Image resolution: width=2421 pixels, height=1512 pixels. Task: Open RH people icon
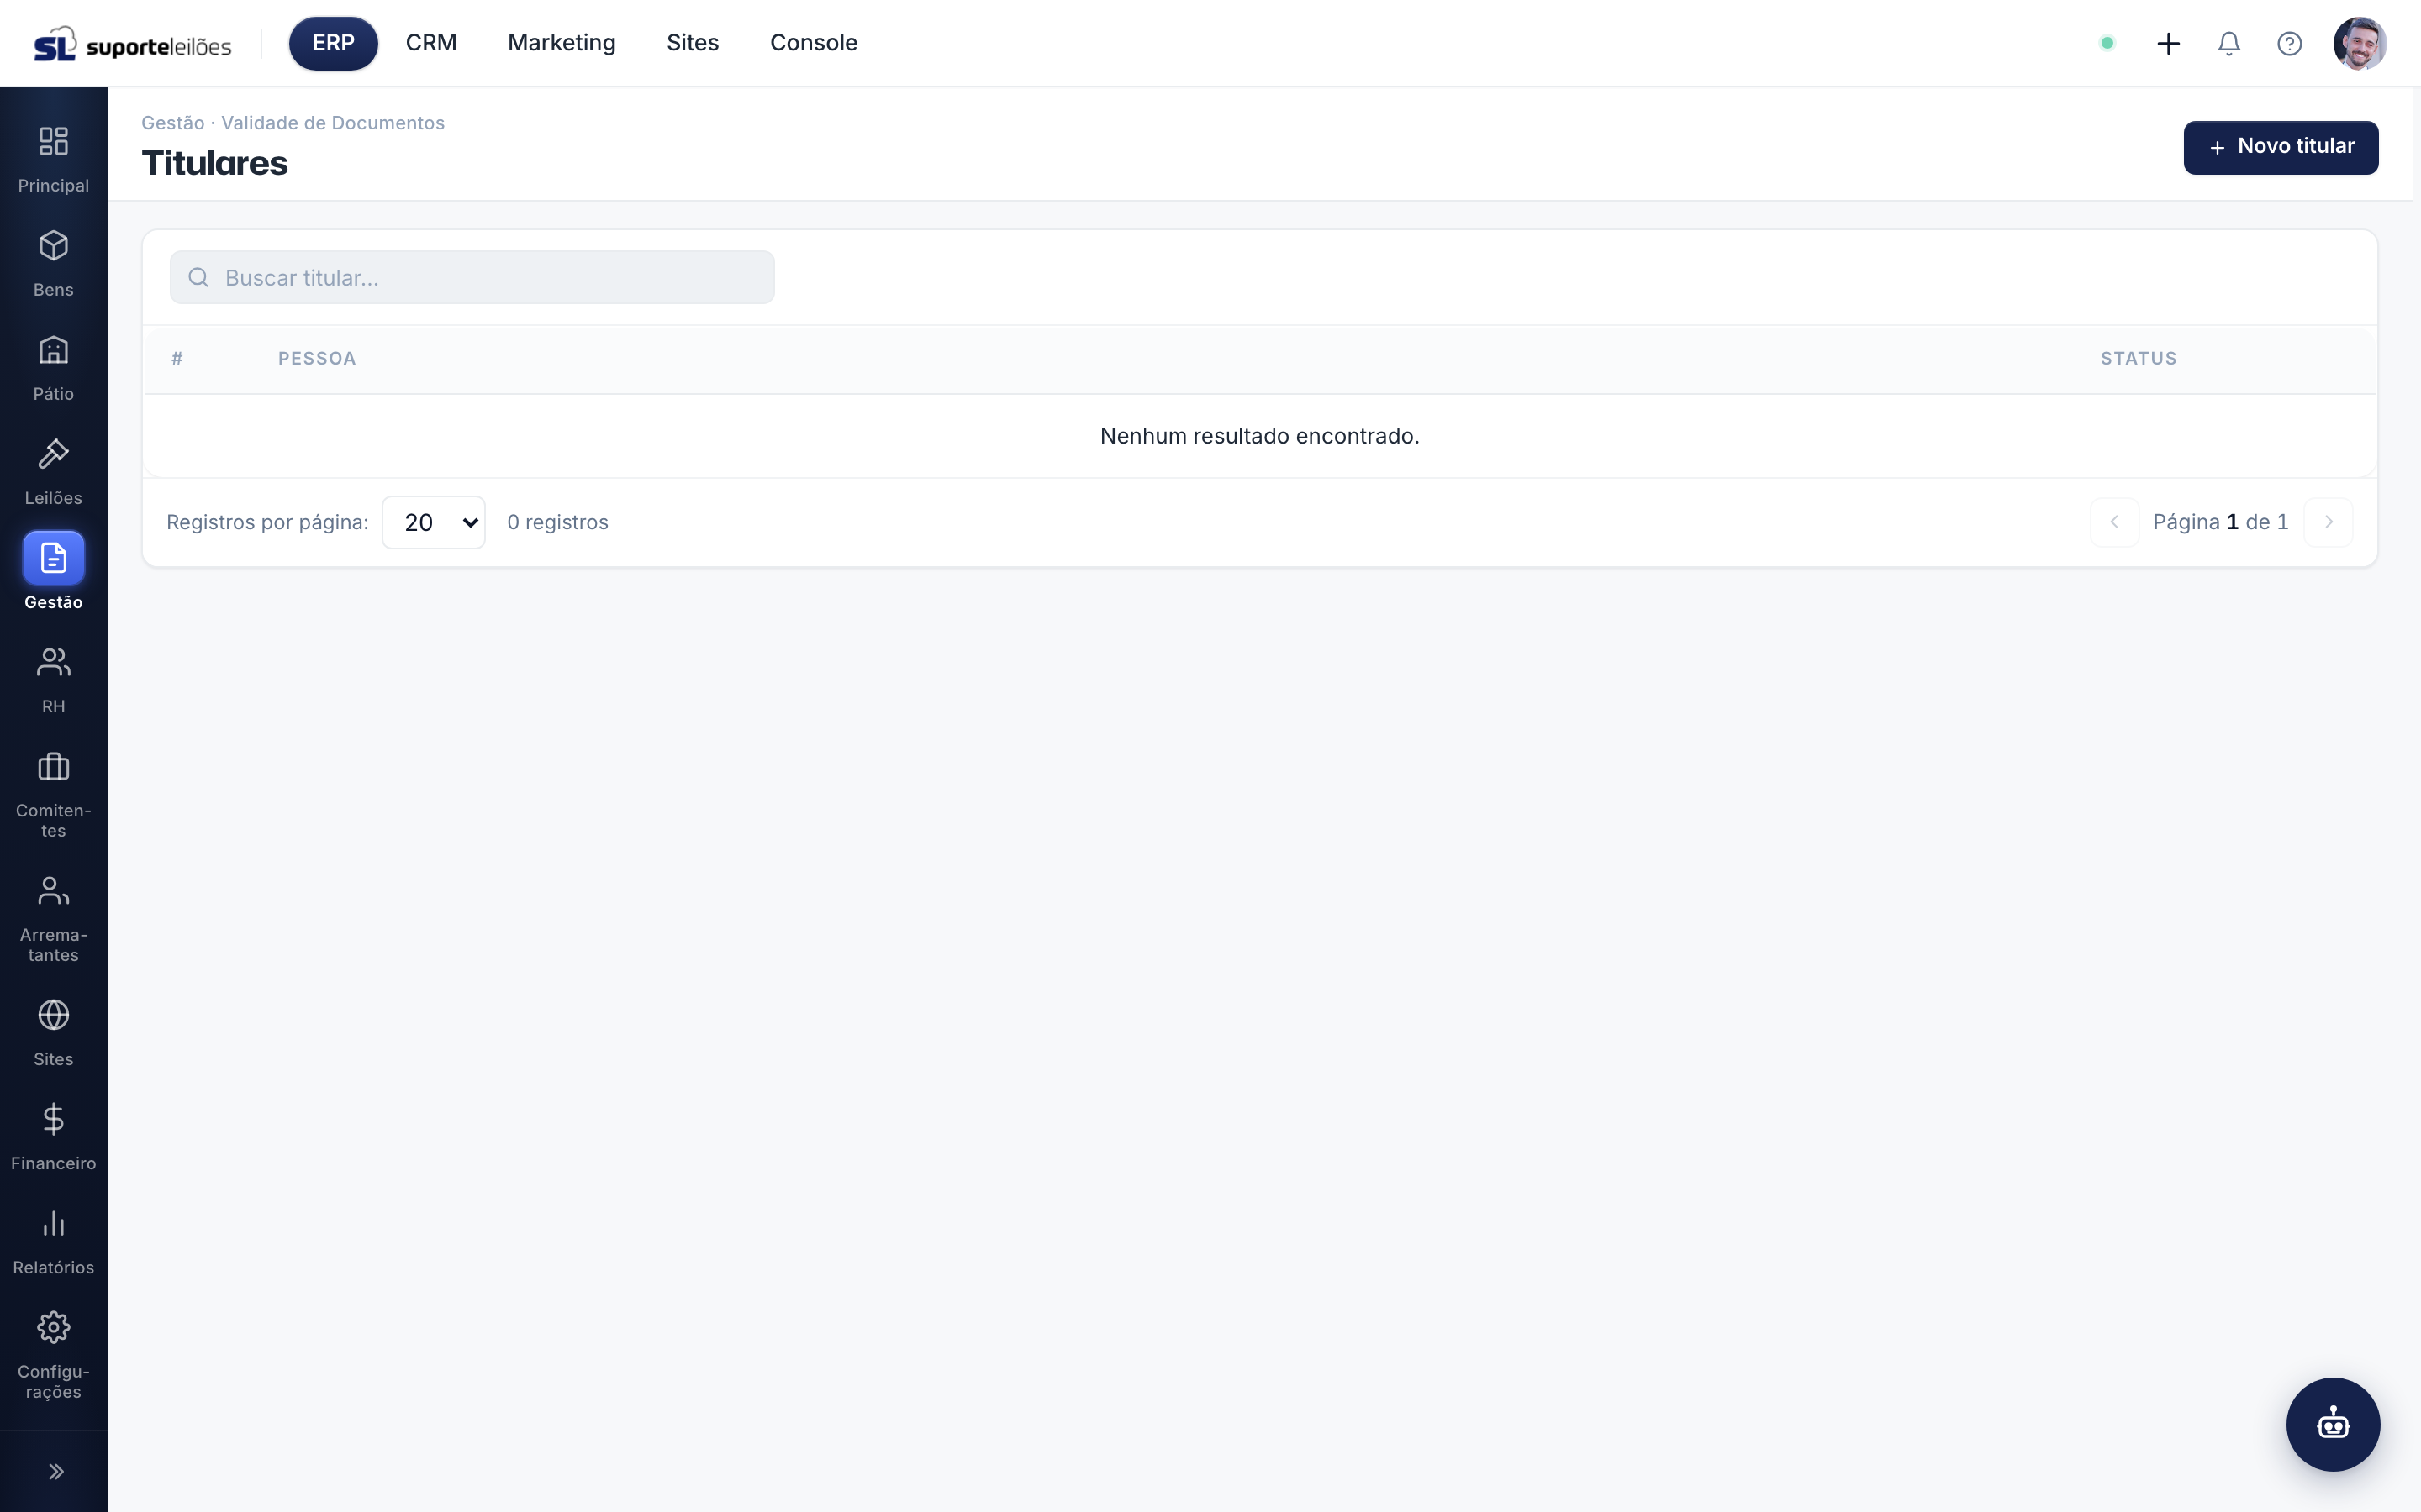53,662
